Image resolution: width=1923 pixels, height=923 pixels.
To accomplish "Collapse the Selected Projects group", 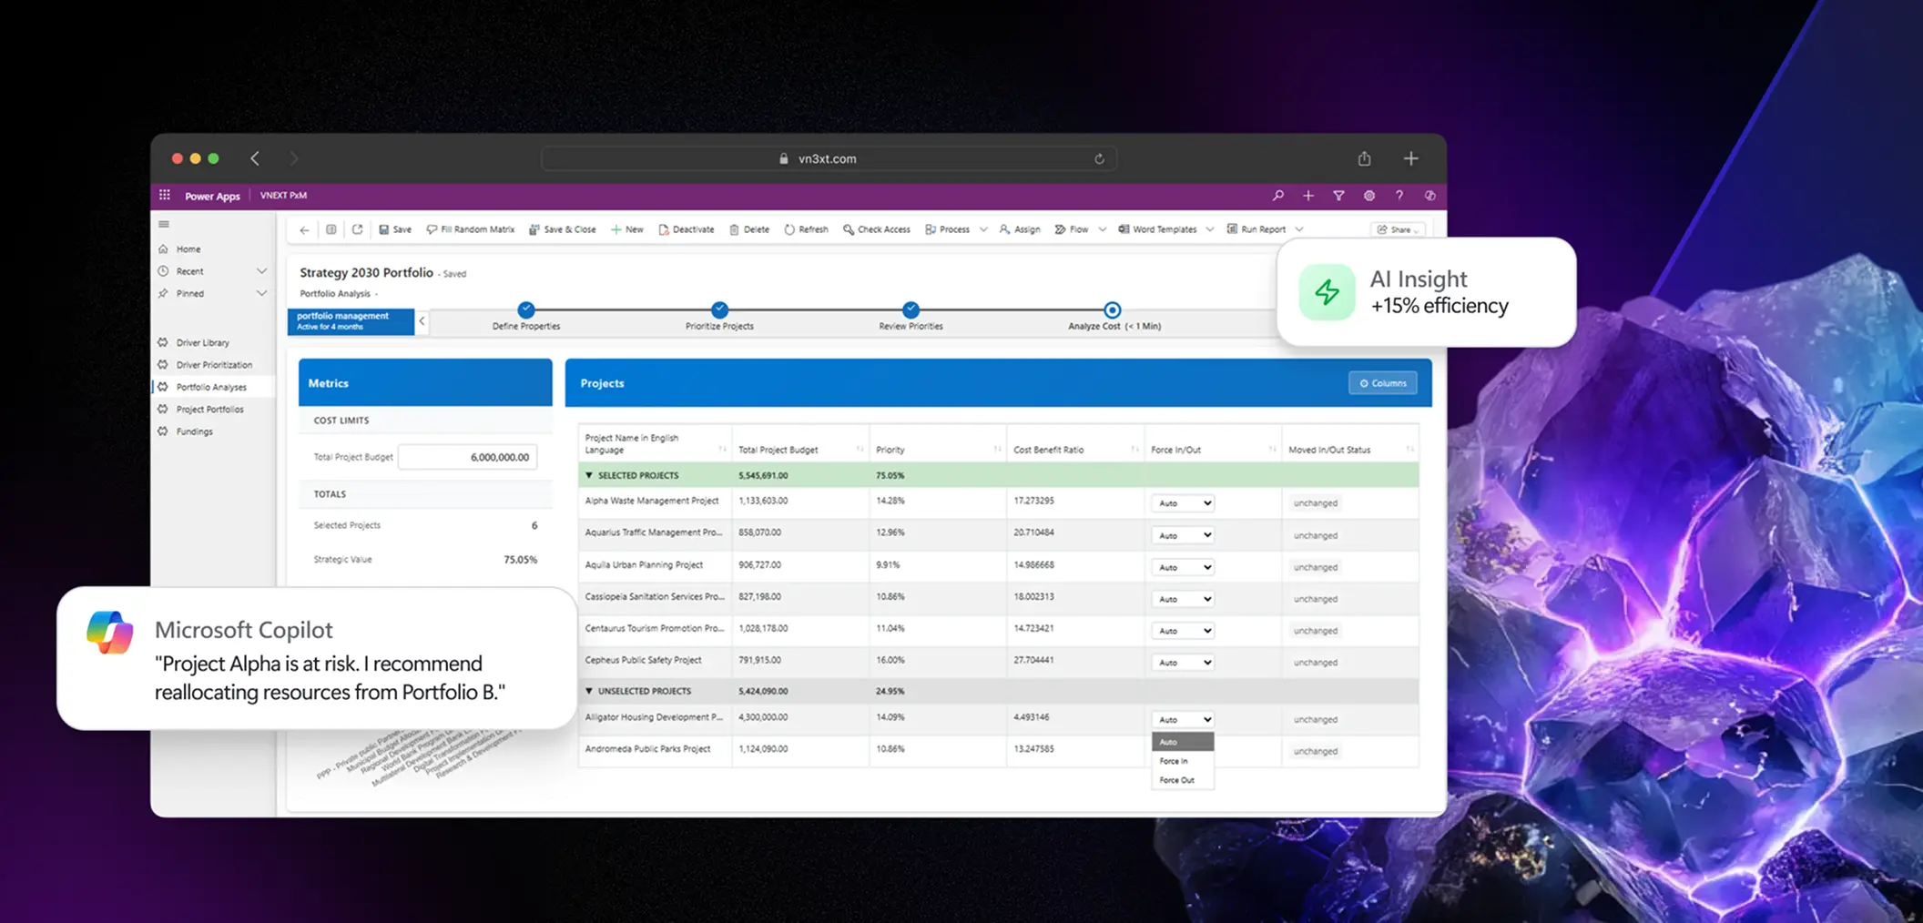I will (589, 475).
